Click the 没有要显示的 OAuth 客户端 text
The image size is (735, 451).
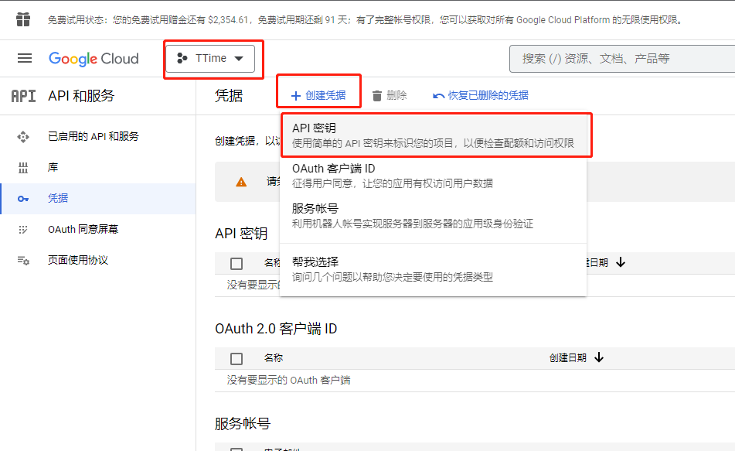point(289,380)
